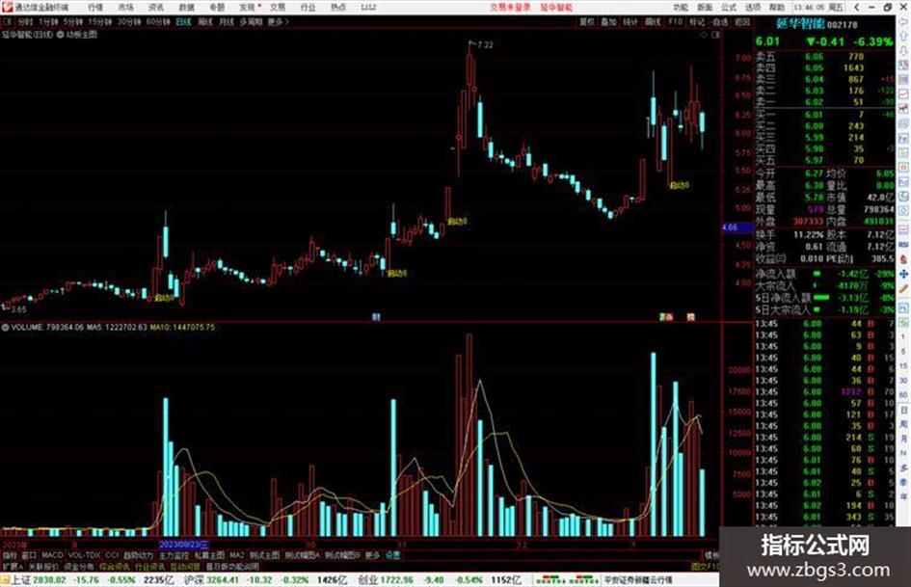Open F10 company info
The image size is (911, 587).
pyautogui.click(x=675, y=21)
